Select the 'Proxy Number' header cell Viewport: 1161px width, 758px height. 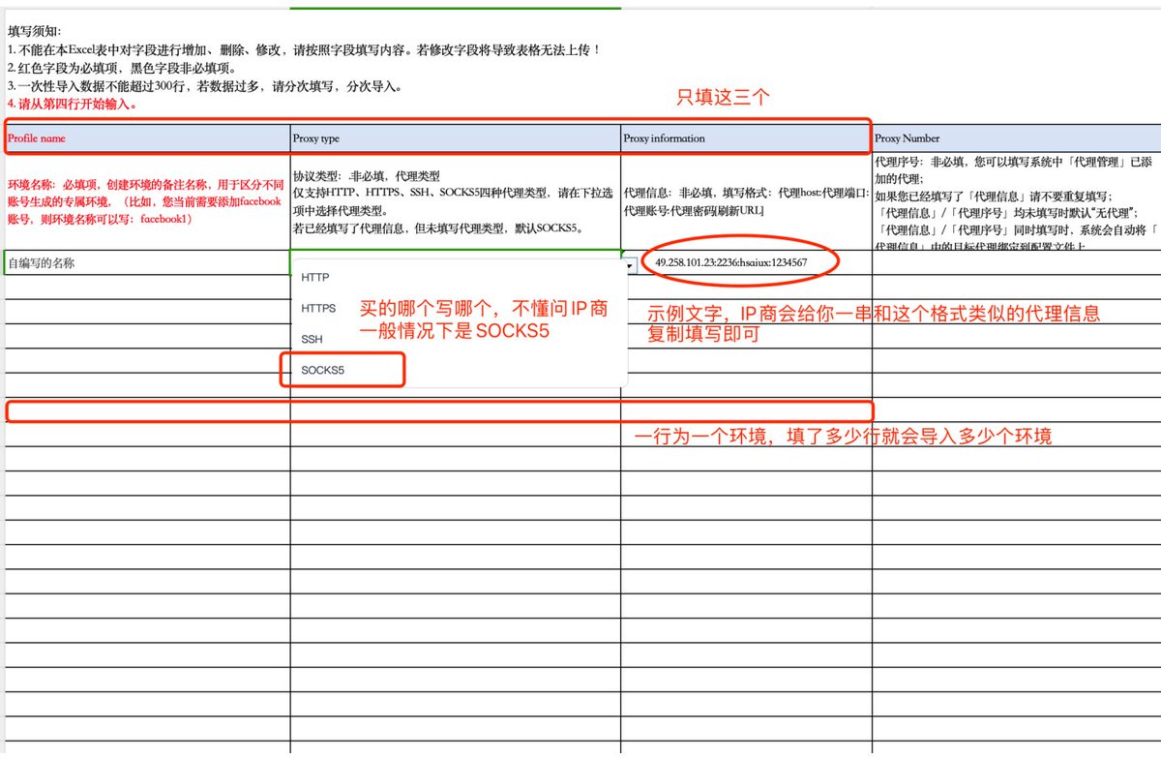[x=1016, y=138]
